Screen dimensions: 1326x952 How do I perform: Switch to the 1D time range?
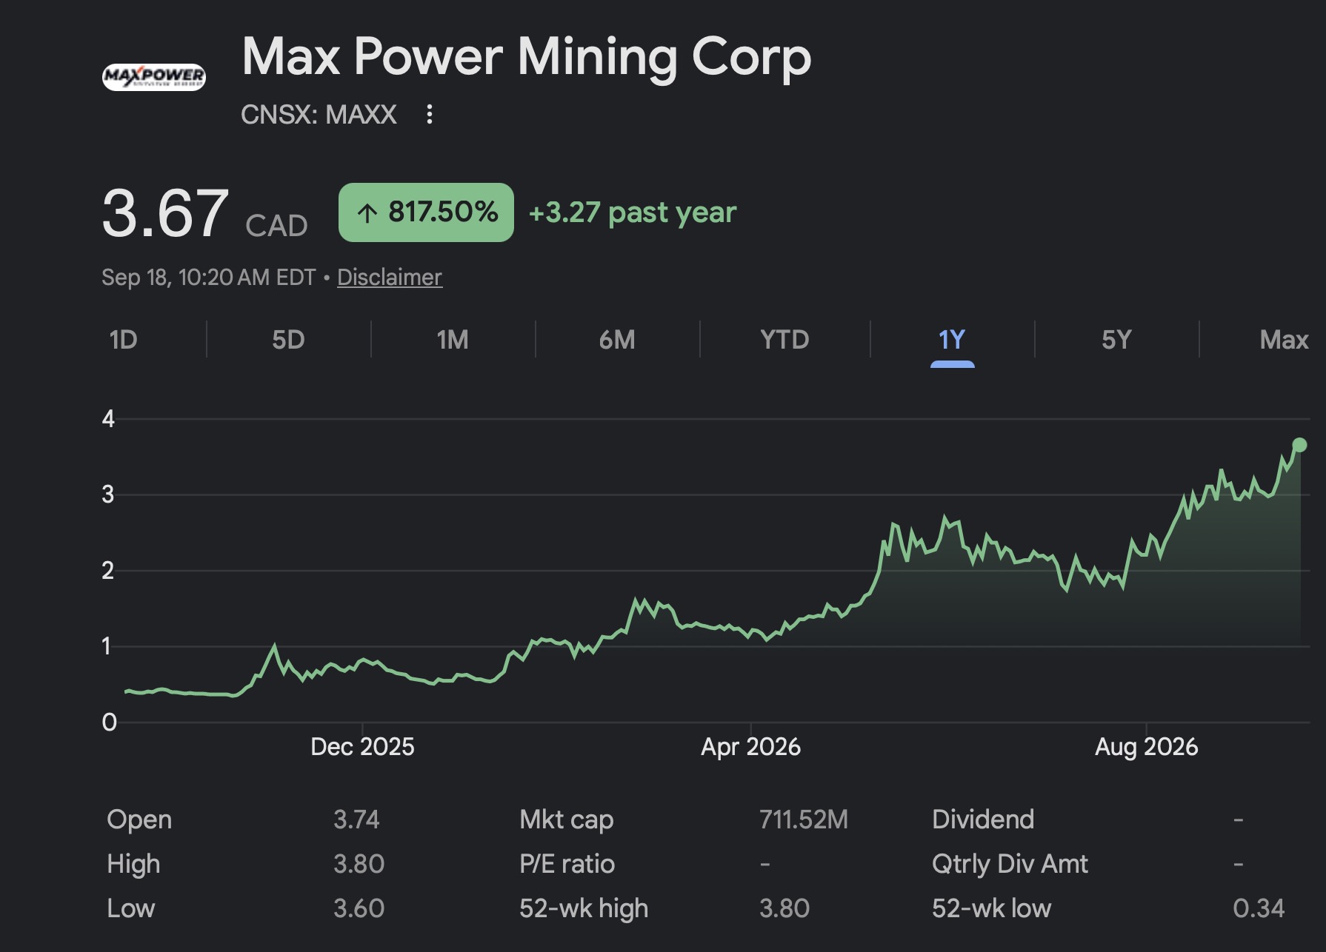tap(123, 340)
